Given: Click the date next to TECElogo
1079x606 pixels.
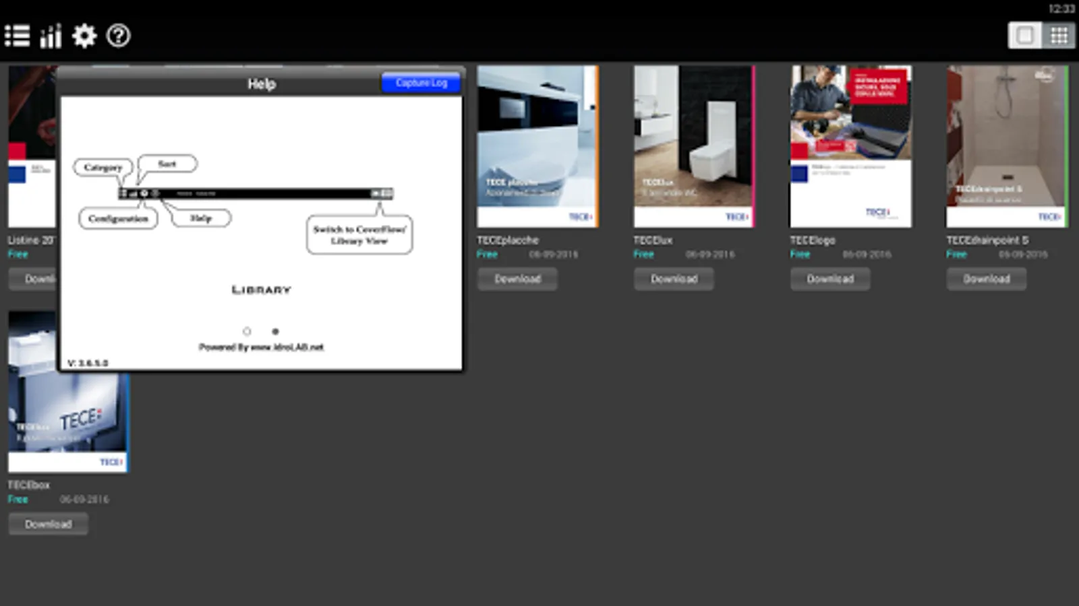Looking at the screenshot, I should 867,255.
